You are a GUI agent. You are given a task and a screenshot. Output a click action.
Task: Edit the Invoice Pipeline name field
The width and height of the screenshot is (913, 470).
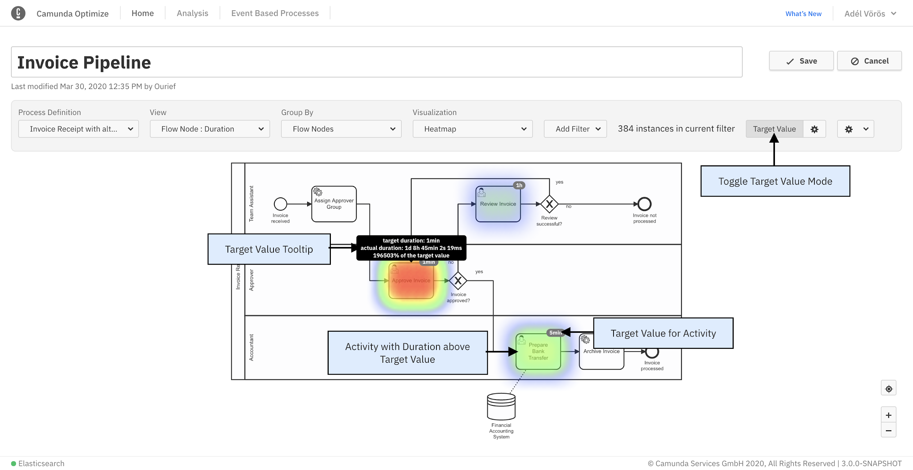[376, 62]
